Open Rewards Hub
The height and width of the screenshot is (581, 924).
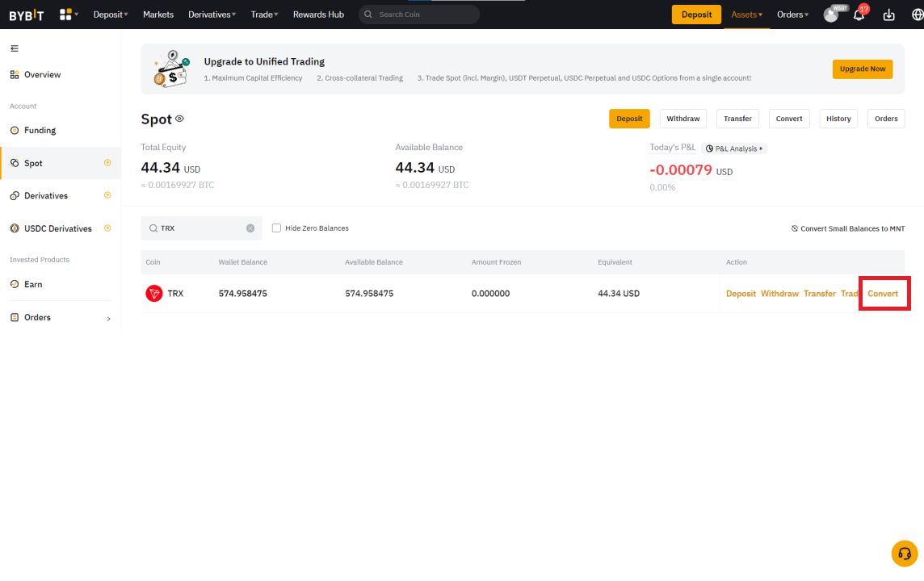(x=318, y=15)
